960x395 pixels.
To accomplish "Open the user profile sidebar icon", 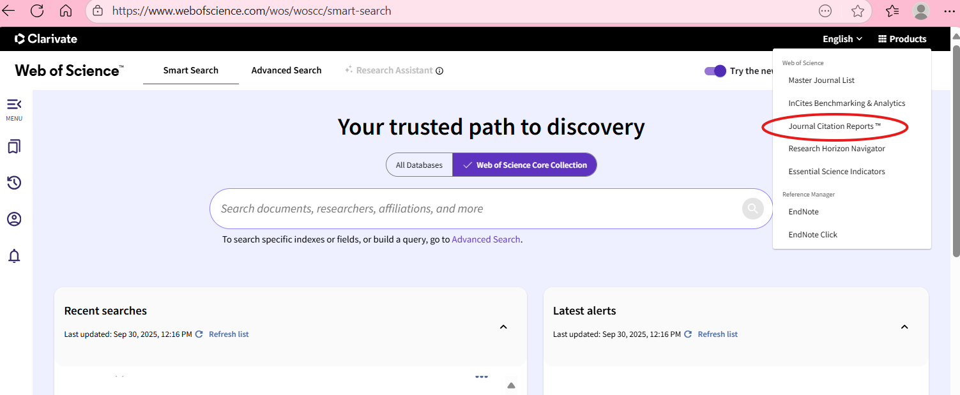I will (14, 220).
